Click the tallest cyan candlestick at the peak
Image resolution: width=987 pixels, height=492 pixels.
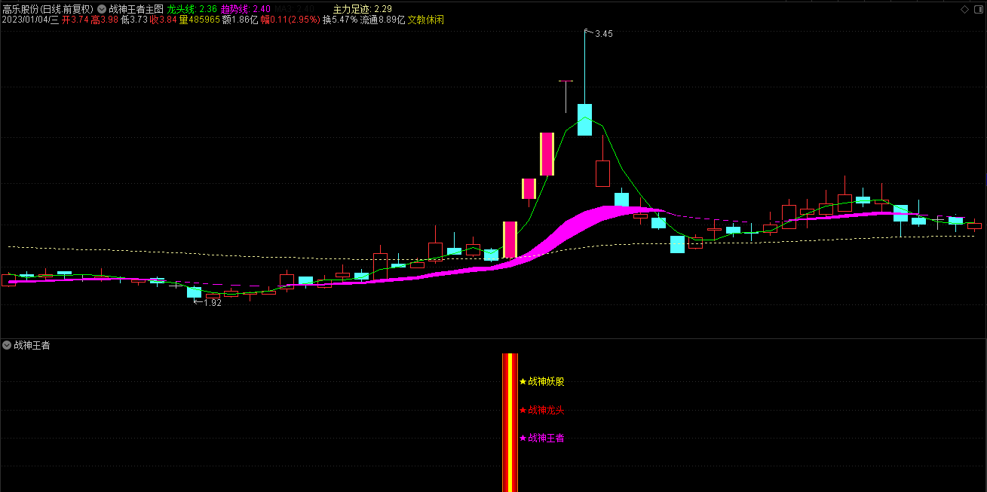(584, 120)
